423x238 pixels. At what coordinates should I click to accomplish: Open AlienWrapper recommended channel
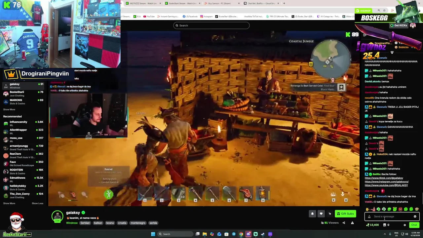[x=23, y=132]
